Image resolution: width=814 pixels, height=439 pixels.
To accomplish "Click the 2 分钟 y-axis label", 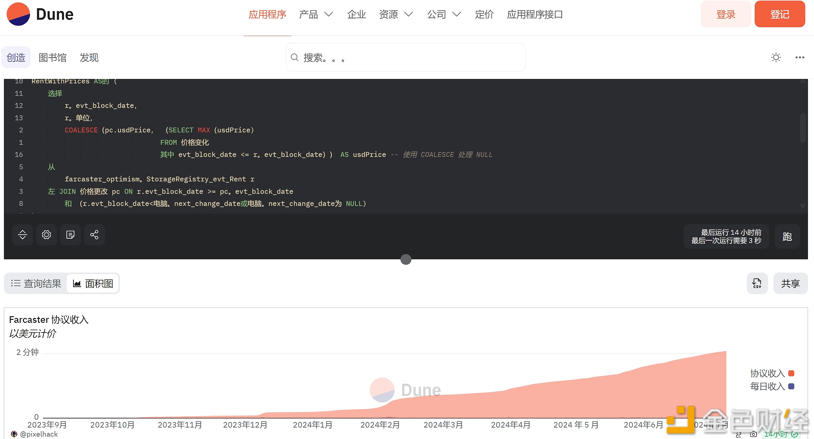I will tap(28, 352).
